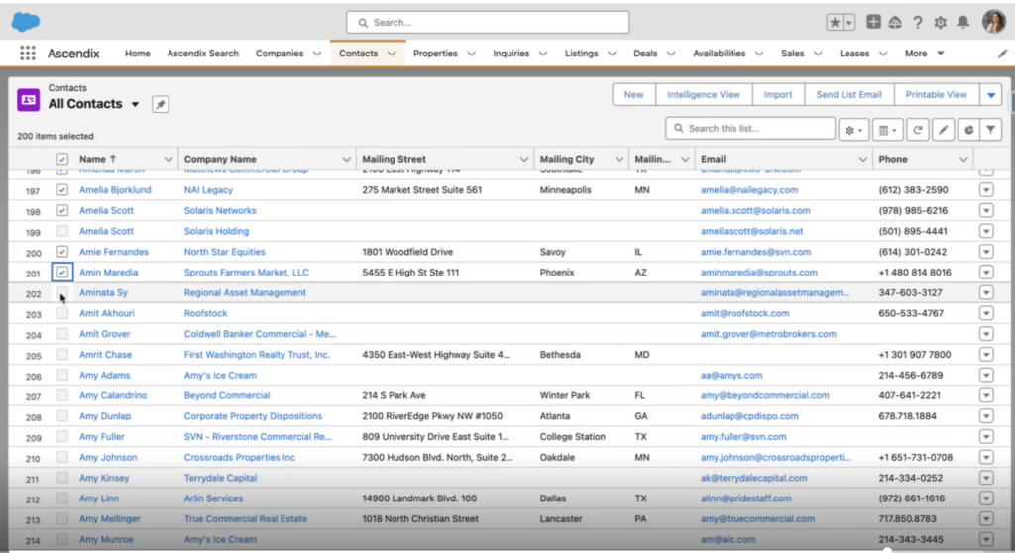
Task: Uncheck the Amie Fernandes row checkbox
Action: click(x=62, y=252)
